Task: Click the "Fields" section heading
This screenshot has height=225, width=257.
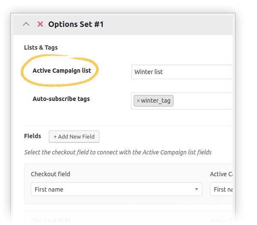Action: point(33,136)
